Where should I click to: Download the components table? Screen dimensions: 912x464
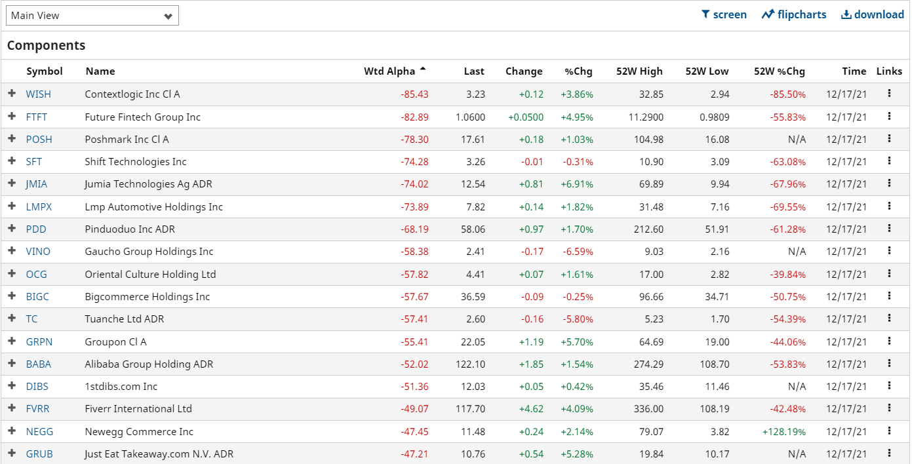873,14
